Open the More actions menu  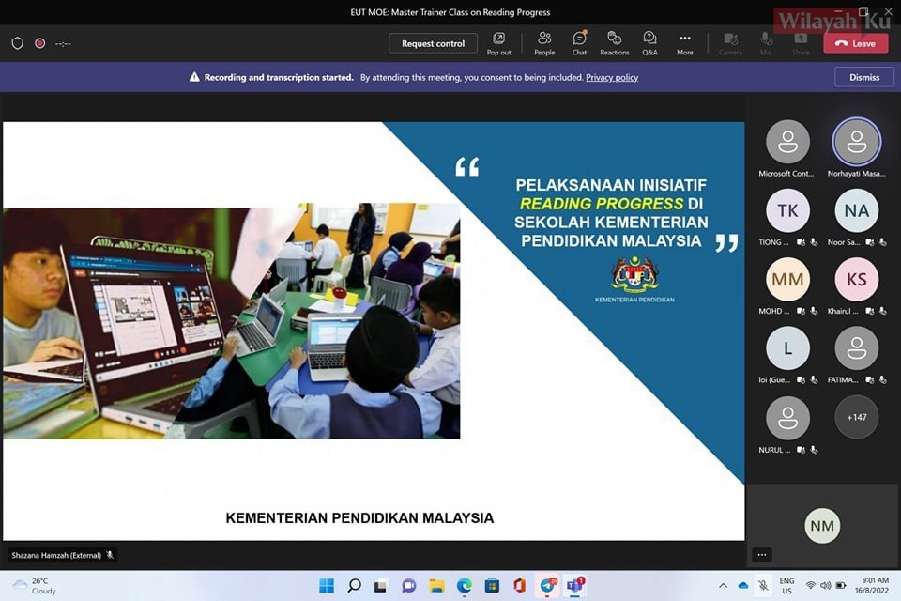pyautogui.click(x=684, y=44)
